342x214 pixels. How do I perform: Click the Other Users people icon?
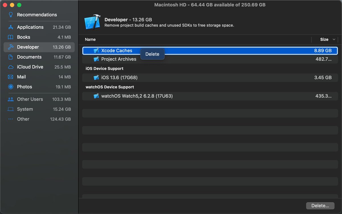[x=11, y=99]
